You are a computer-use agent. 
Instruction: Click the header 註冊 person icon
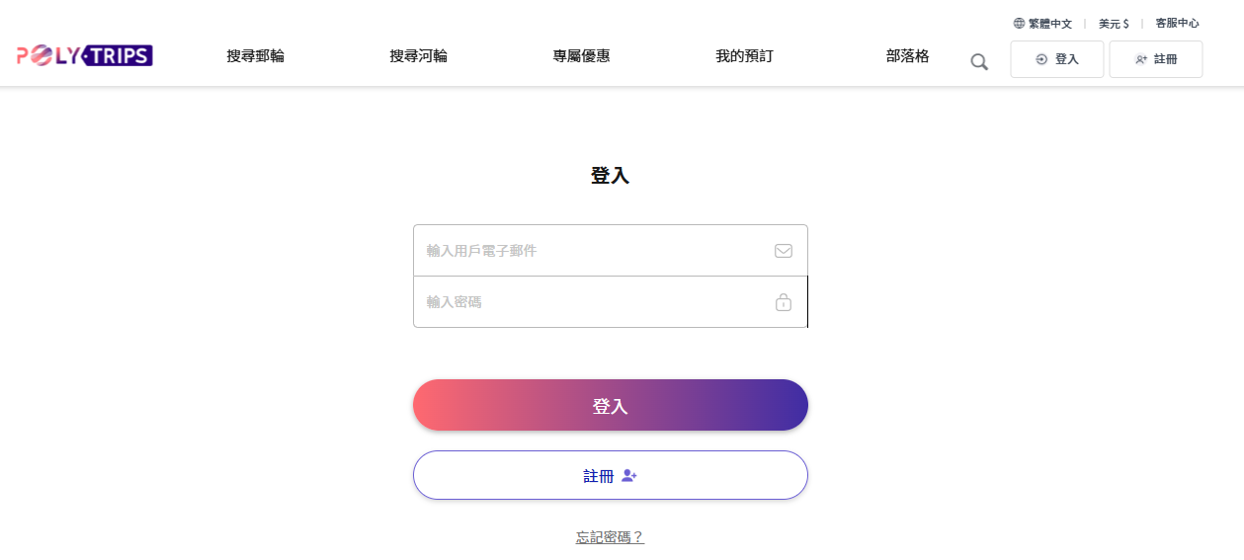pos(1141,59)
